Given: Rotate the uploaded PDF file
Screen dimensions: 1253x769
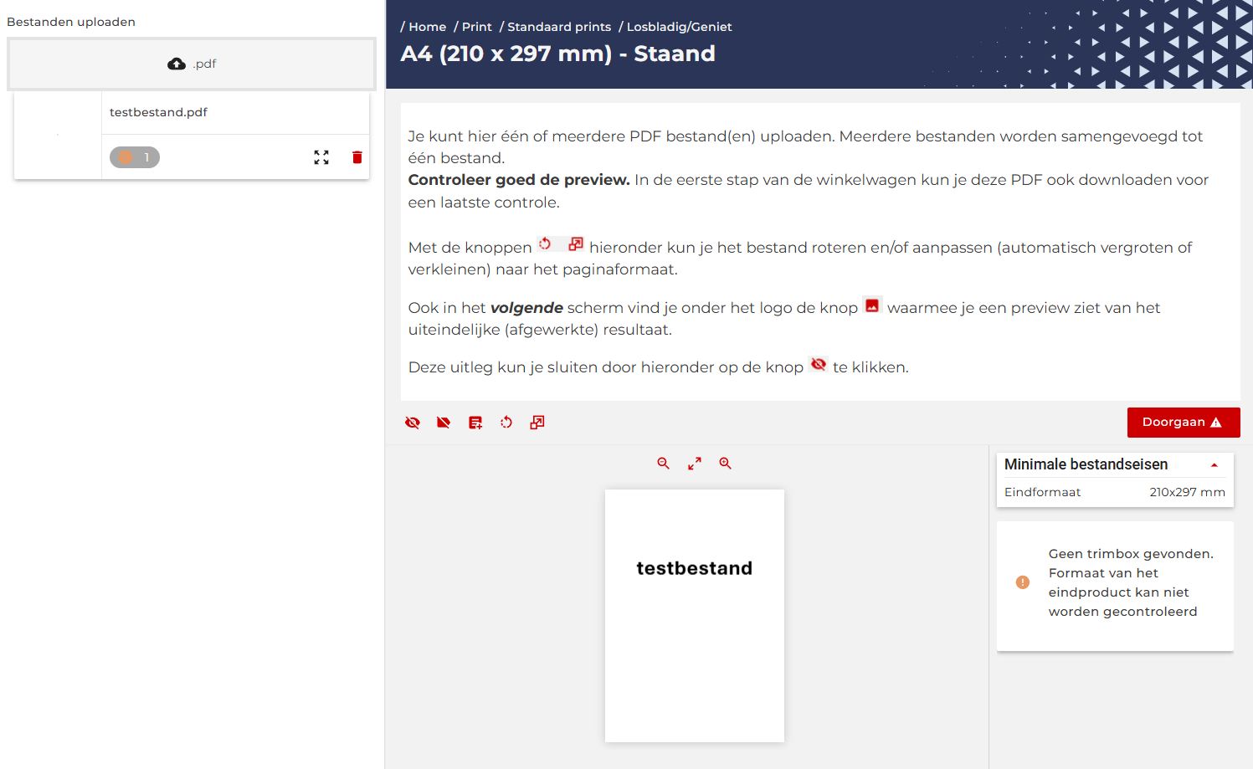Looking at the screenshot, I should point(506,423).
